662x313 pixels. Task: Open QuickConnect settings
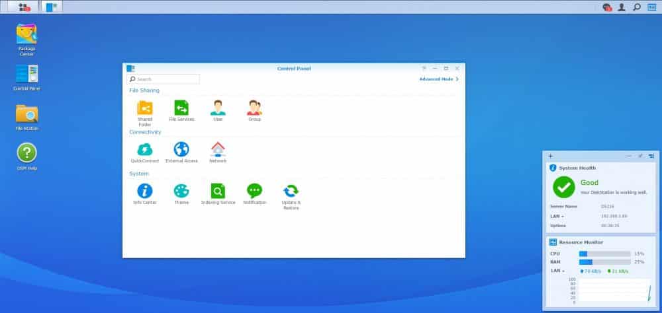pos(145,153)
